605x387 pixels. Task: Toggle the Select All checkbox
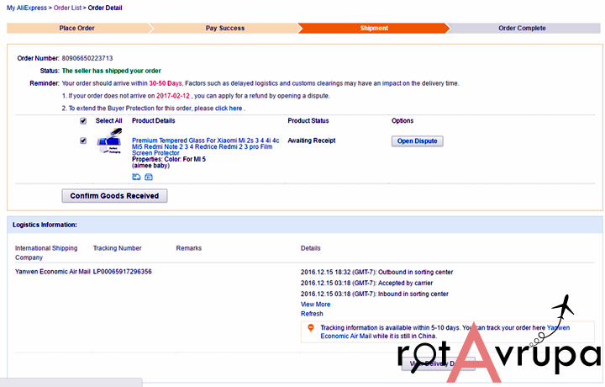pyautogui.click(x=82, y=121)
